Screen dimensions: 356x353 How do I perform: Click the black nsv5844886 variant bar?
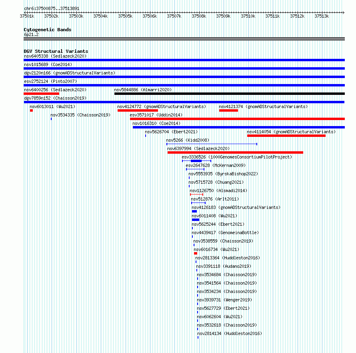tap(230, 94)
